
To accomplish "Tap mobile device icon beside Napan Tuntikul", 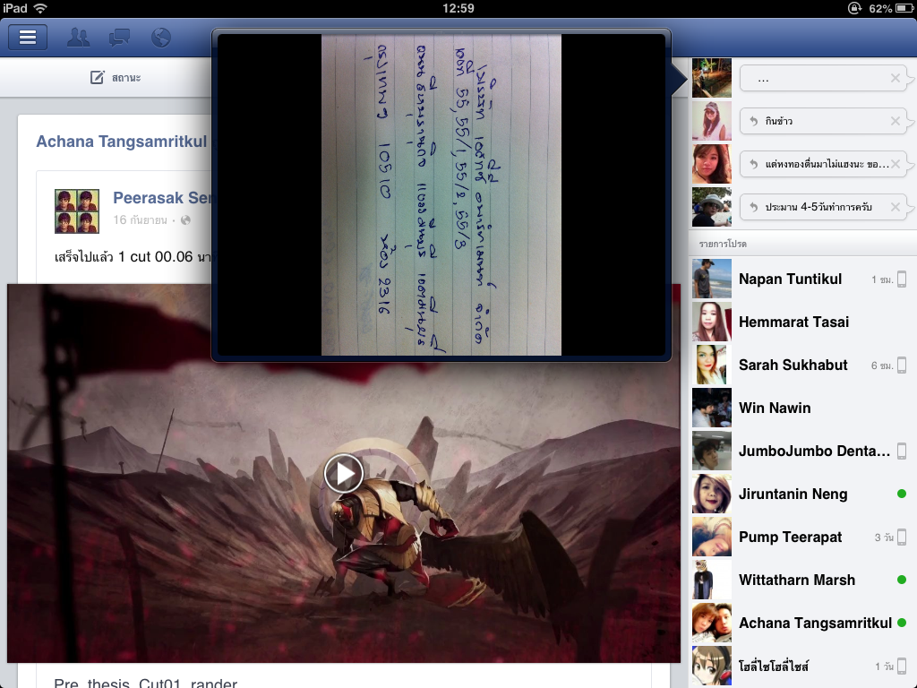I will point(902,279).
